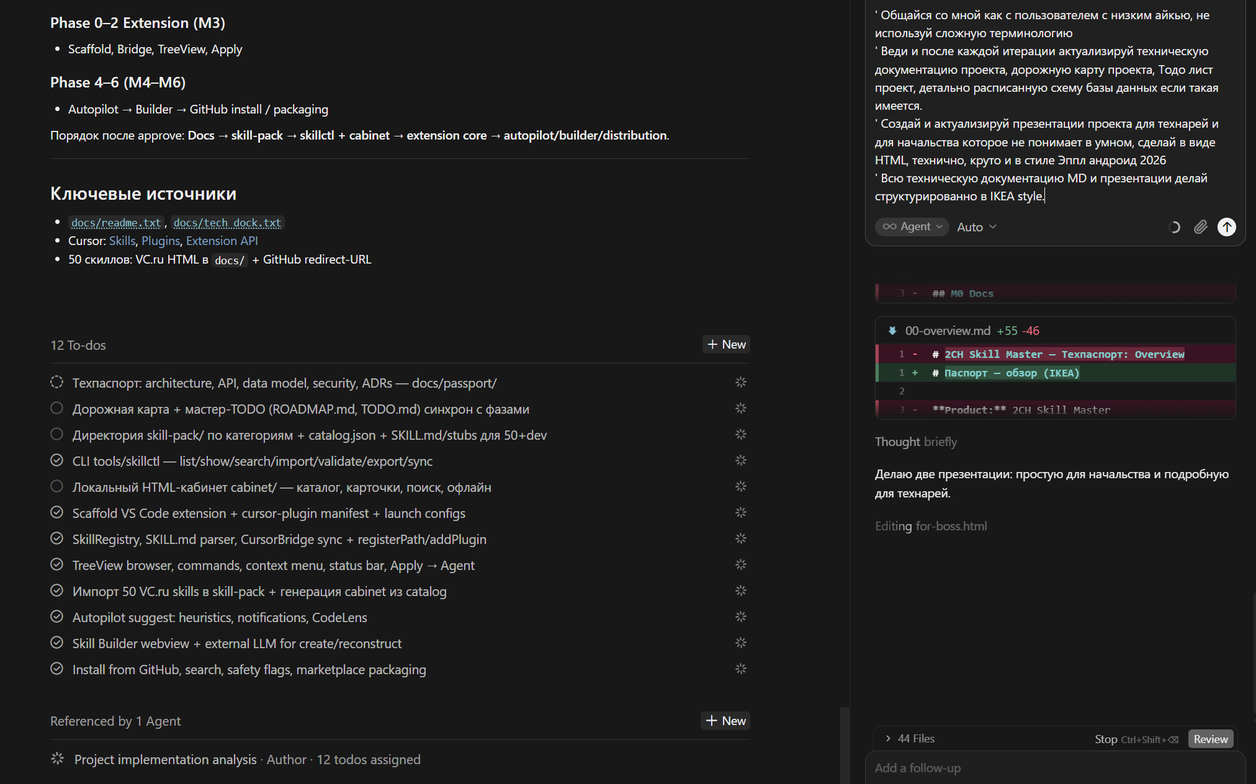This screenshot has height=784, width=1256.
Task: Uncheck the TreeView browser to-do
Action: tap(56, 564)
